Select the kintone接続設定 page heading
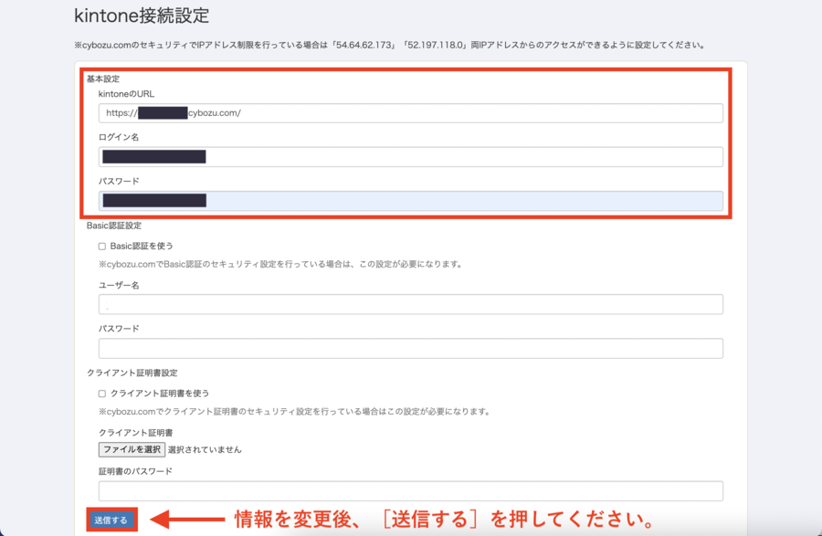This screenshot has width=822, height=536. click(x=142, y=16)
